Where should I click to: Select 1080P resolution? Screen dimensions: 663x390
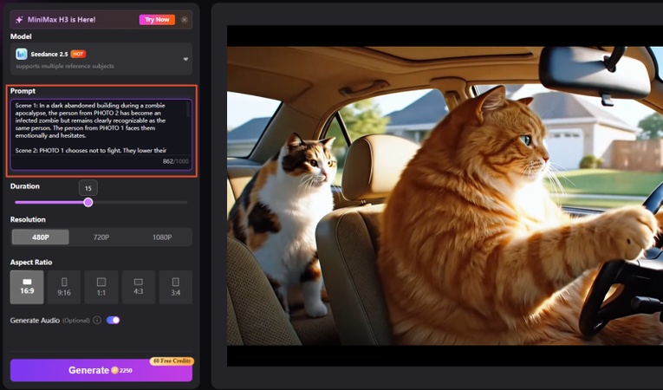click(162, 237)
